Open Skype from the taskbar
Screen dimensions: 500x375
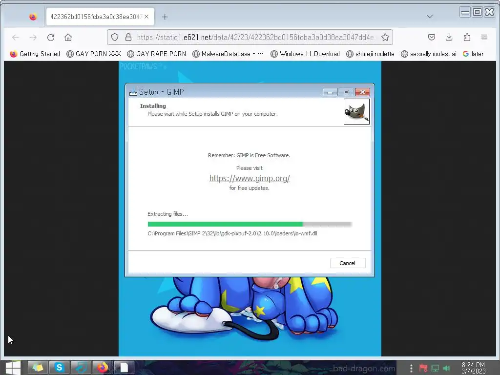point(59,368)
